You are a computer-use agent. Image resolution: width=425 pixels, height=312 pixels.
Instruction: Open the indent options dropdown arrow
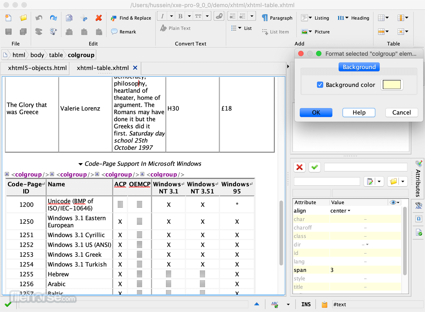[252, 16]
